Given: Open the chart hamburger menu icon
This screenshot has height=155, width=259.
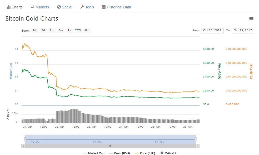Looking at the screenshot, I should (x=251, y=18).
